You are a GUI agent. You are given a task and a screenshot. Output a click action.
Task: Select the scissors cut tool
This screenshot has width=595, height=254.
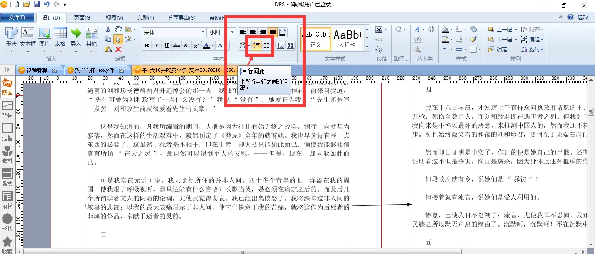click(x=108, y=29)
